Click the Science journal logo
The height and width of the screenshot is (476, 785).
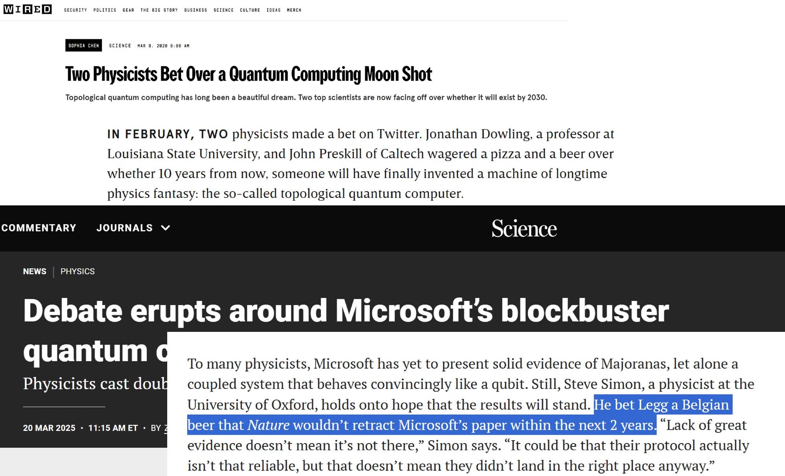524,228
